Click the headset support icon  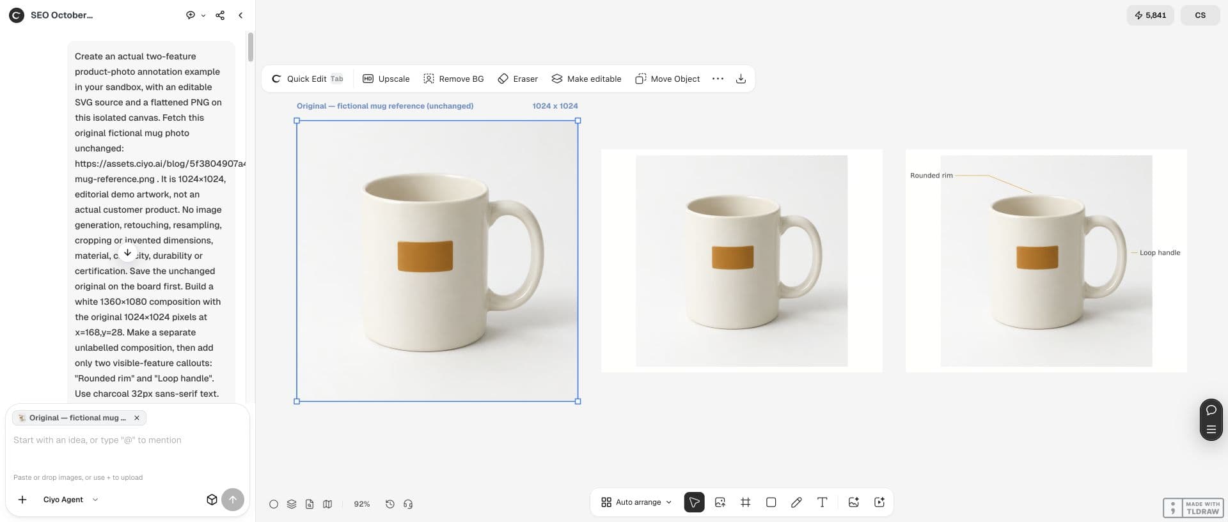tap(408, 504)
